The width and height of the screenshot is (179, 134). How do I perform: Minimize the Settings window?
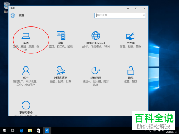[x=128, y=8]
